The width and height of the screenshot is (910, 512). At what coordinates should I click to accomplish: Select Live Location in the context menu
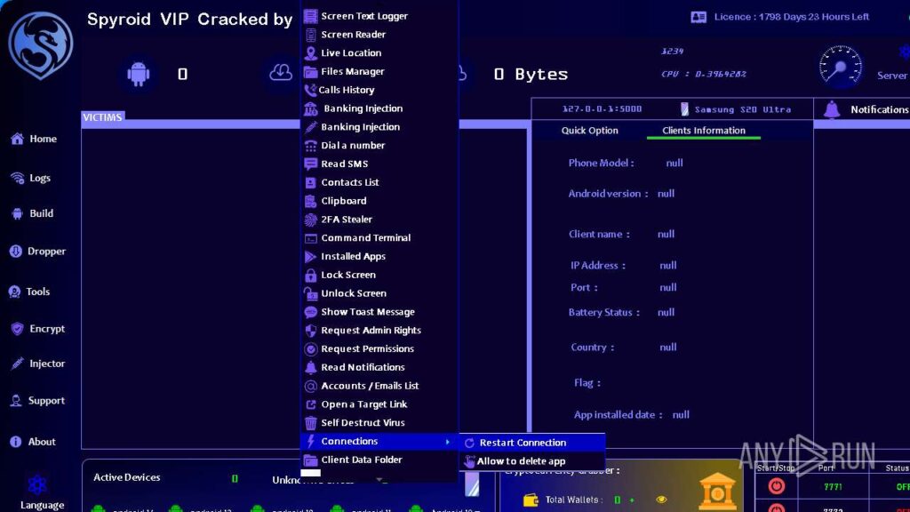tap(379, 52)
